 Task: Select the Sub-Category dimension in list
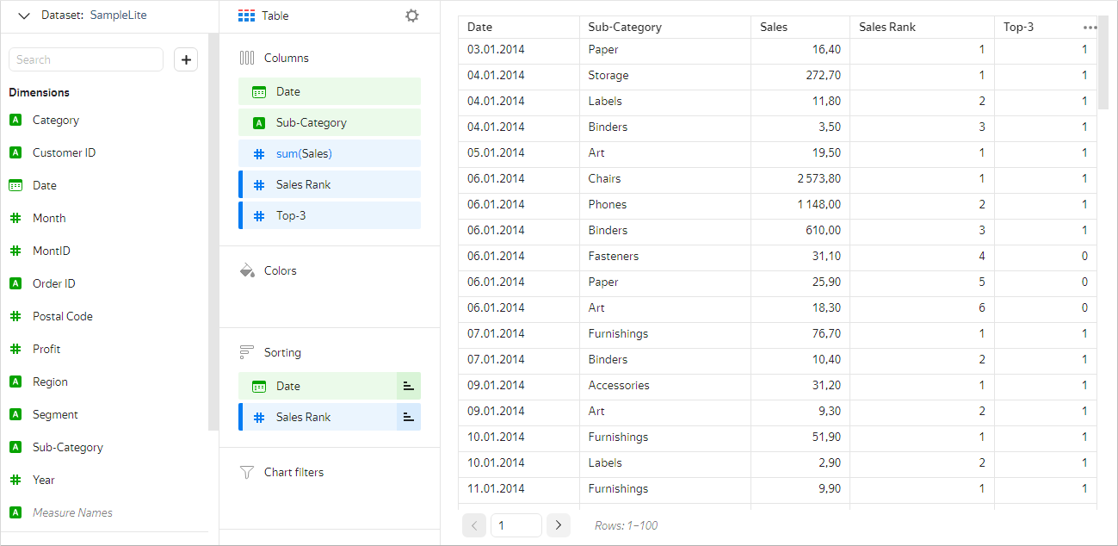[x=67, y=447]
